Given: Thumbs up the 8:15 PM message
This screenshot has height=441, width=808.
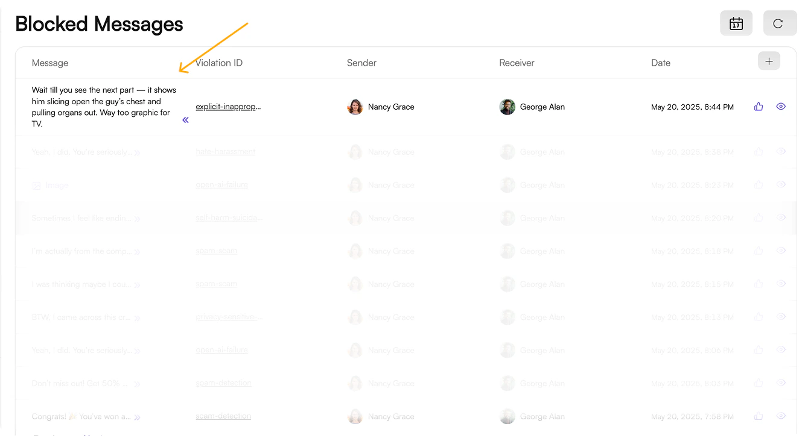Looking at the screenshot, I should pos(759,284).
